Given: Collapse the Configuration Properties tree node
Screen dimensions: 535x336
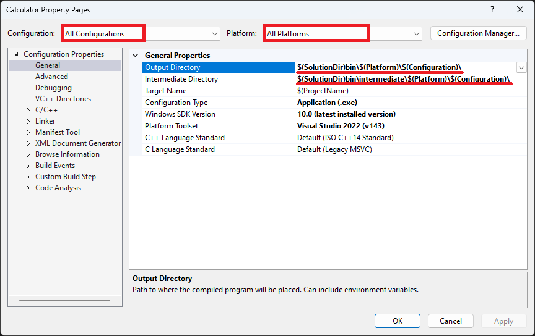Looking at the screenshot, I should pyautogui.click(x=16, y=54).
